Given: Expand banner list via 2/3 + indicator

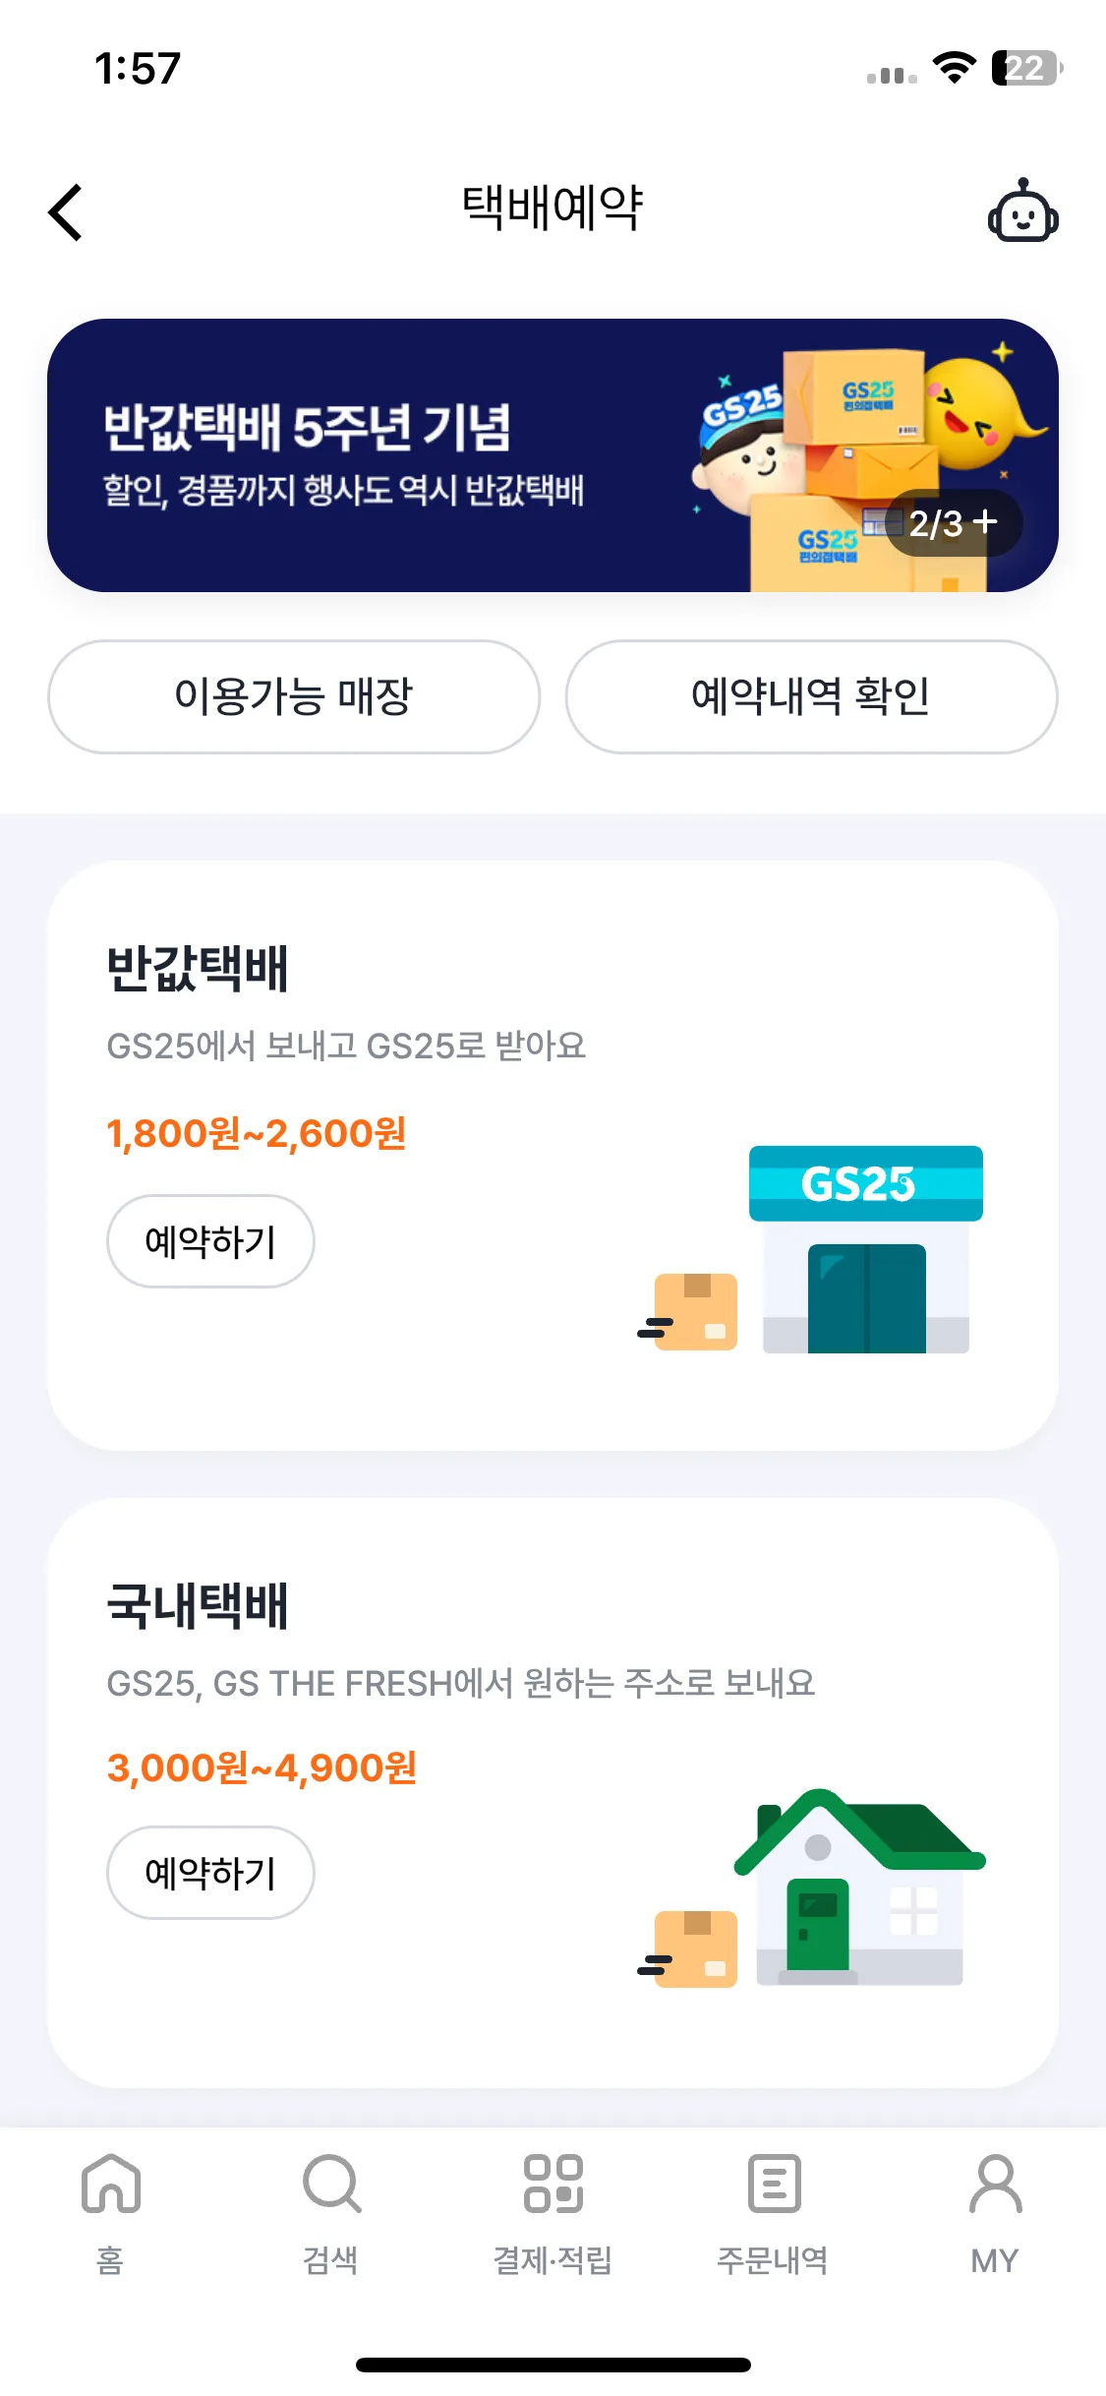Looking at the screenshot, I should (953, 523).
